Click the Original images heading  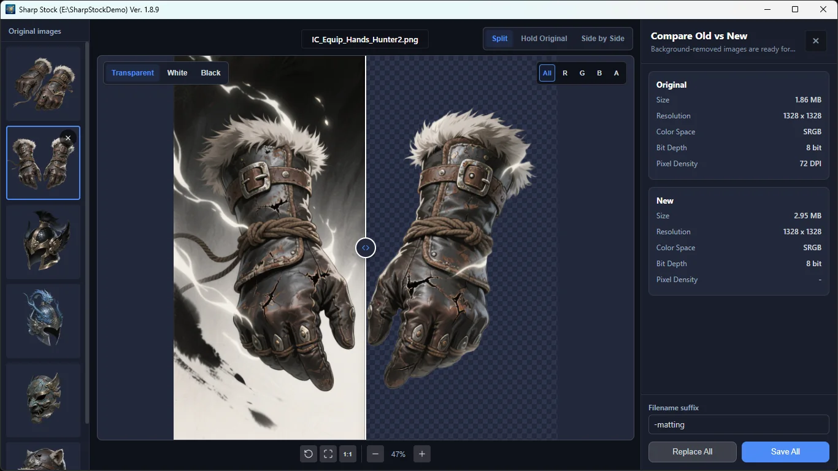tap(35, 31)
